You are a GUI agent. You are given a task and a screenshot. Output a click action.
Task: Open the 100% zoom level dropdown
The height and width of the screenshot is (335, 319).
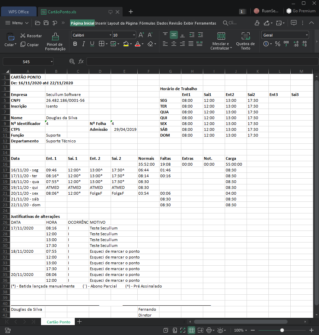[x=241, y=330]
